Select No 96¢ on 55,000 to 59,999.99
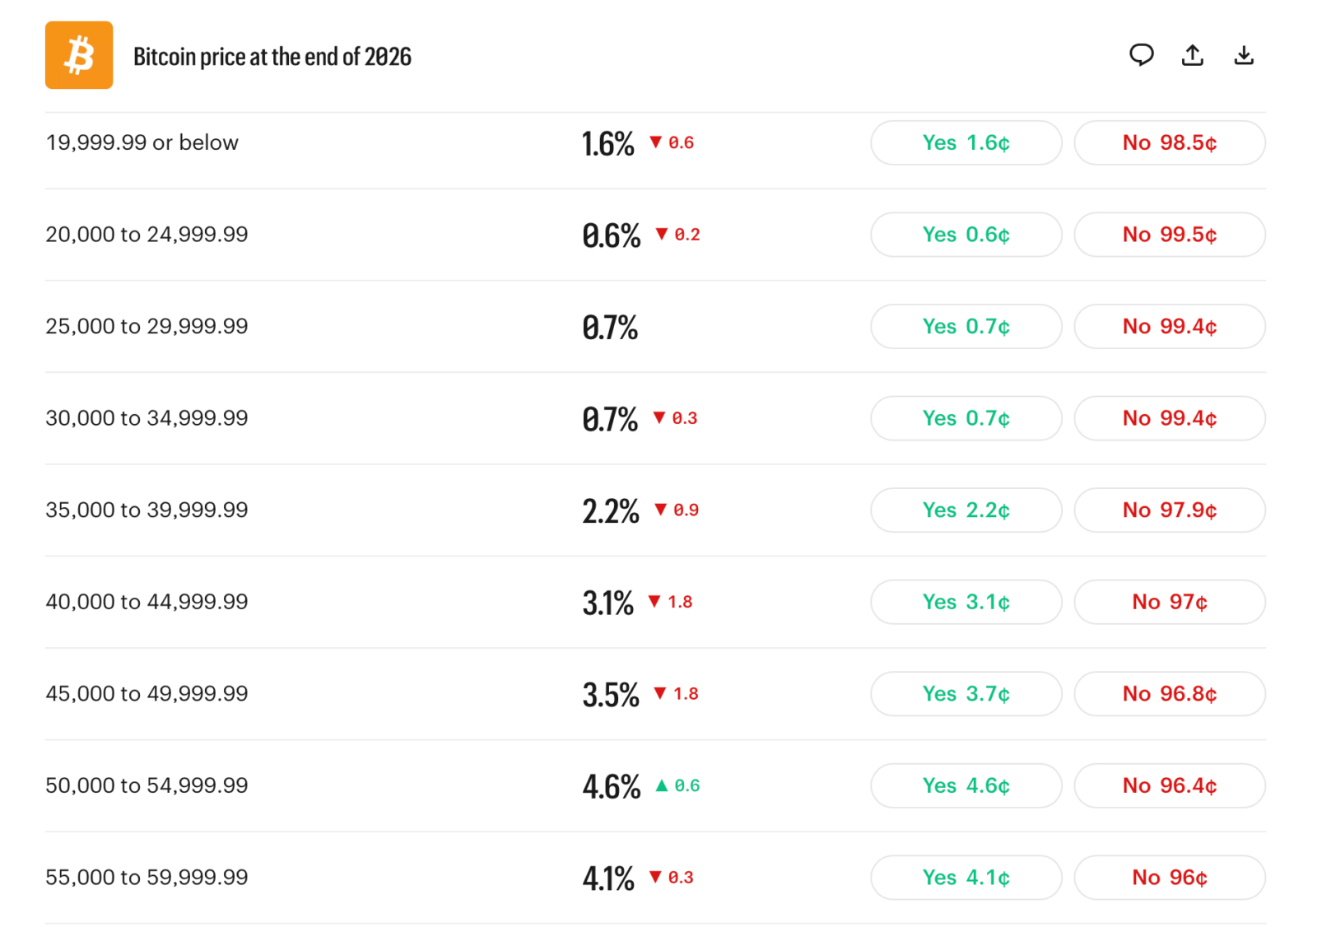This screenshot has height=927, width=1317. 1170,877
